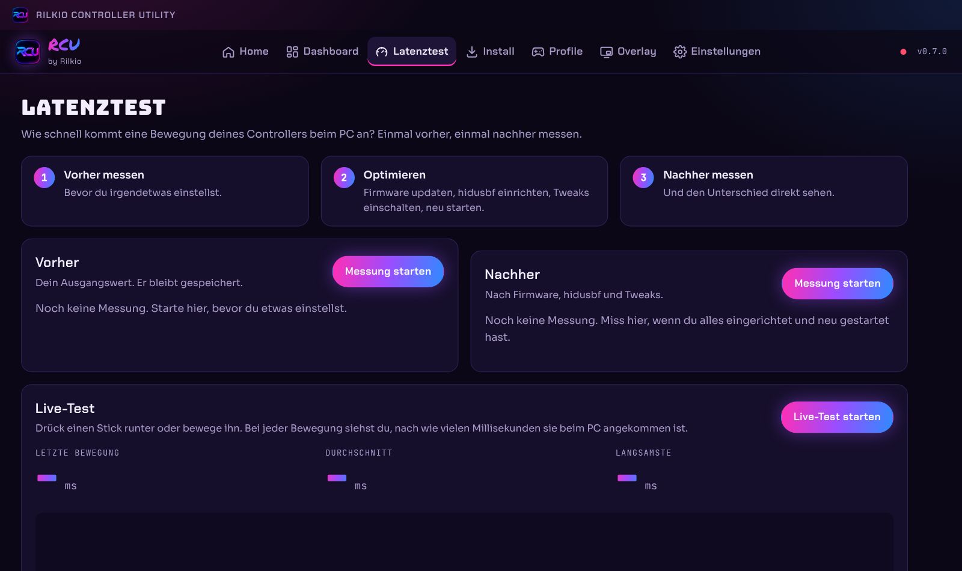Select step 3 Nachher messen card

coord(764,191)
